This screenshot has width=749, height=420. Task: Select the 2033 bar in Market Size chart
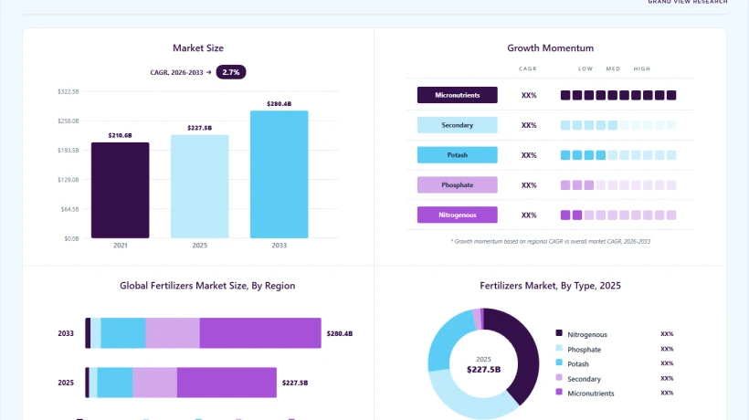click(x=279, y=174)
